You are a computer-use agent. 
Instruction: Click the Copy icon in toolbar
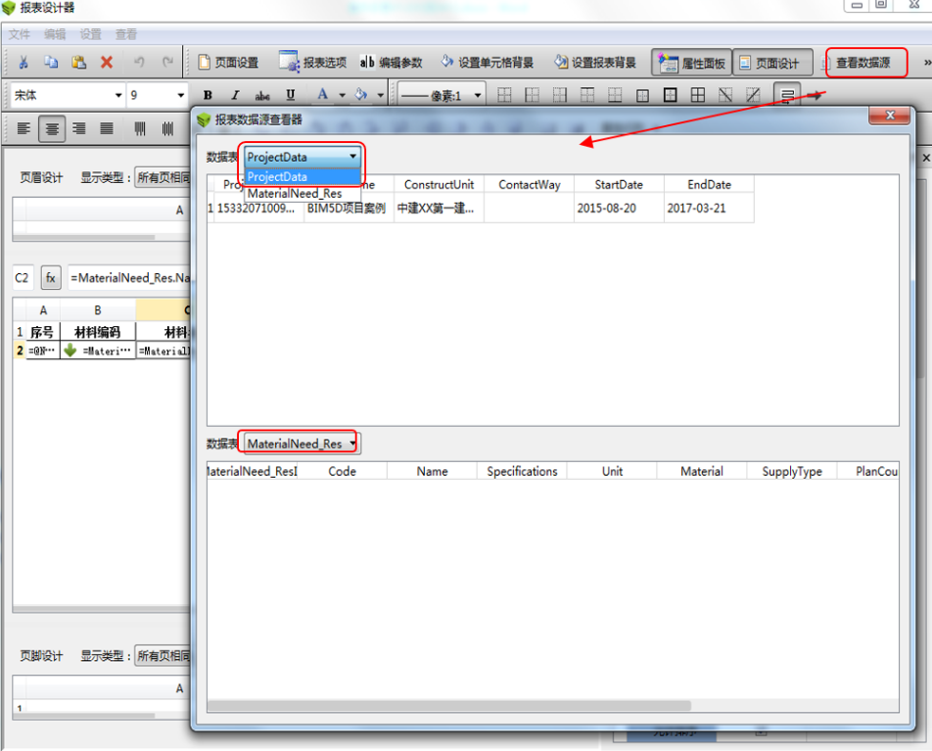point(51,62)
